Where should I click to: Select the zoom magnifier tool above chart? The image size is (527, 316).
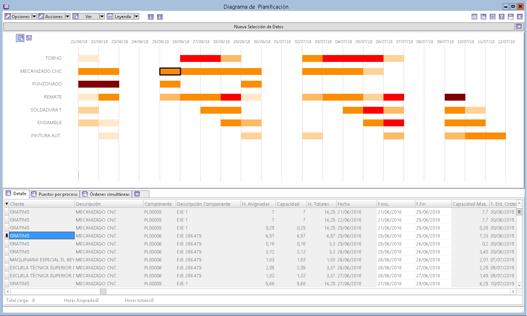pos(20,38)
